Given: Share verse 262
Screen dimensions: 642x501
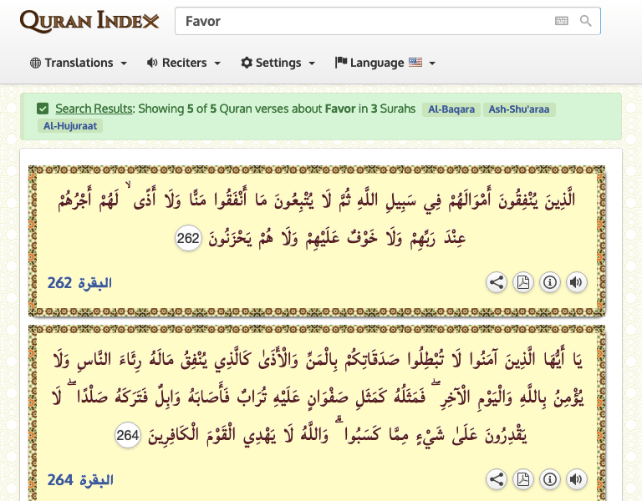Looking at the screenshot, I should [x=497, y=282].
